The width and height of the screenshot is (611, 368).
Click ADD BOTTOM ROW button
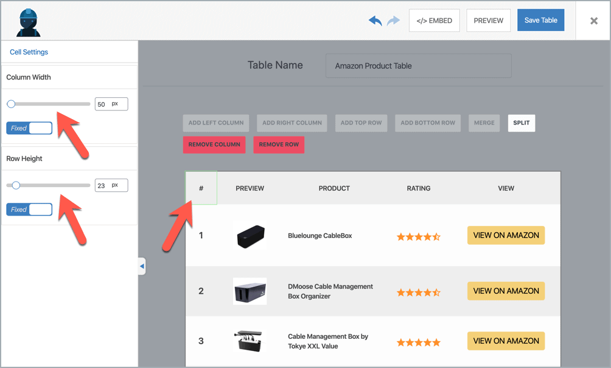(x=428, y=123)
